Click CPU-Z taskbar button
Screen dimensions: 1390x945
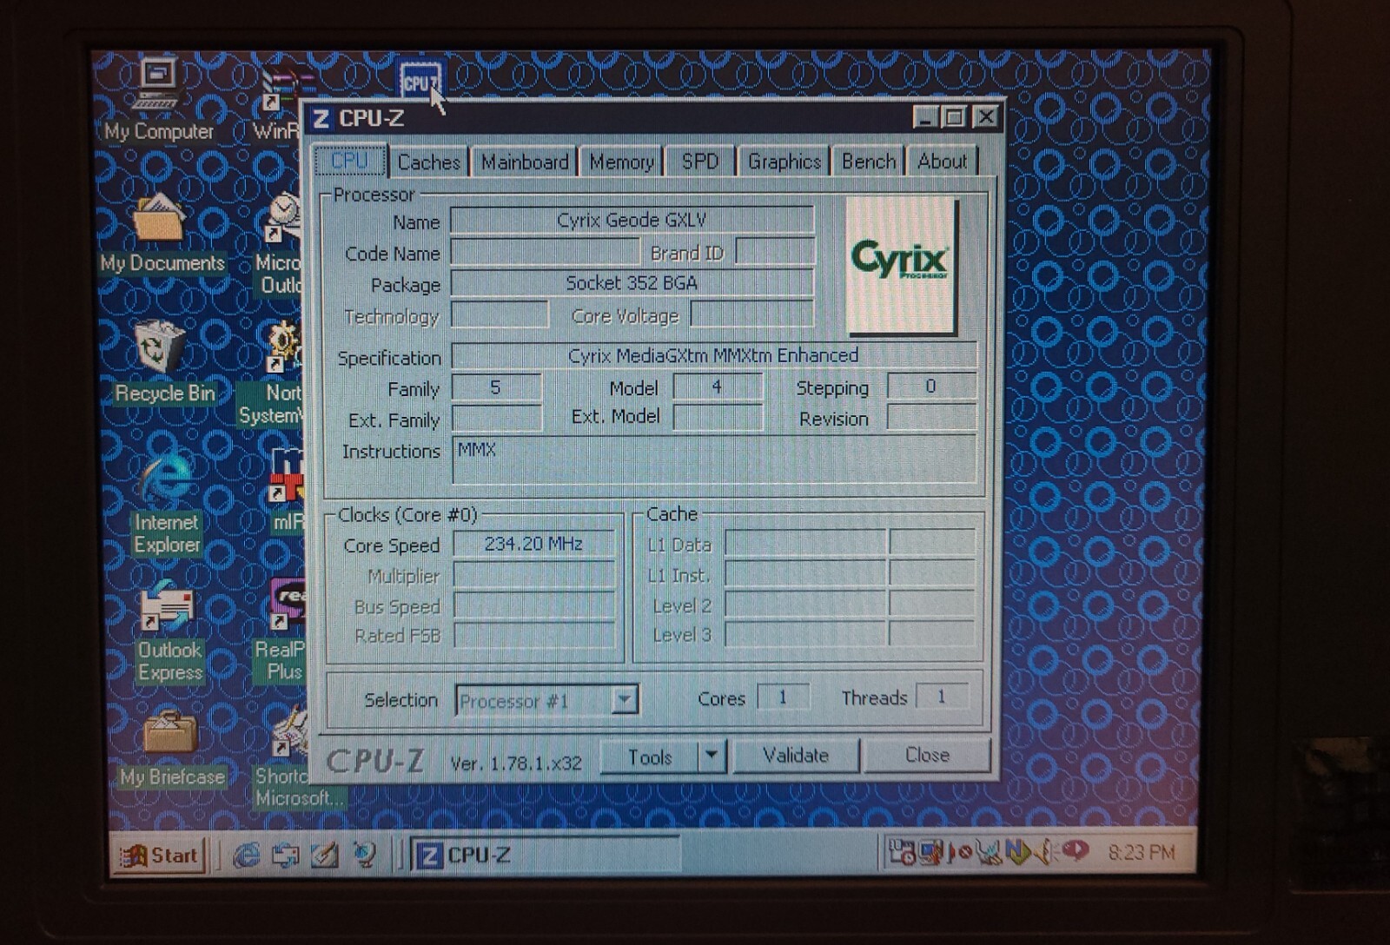544,856
